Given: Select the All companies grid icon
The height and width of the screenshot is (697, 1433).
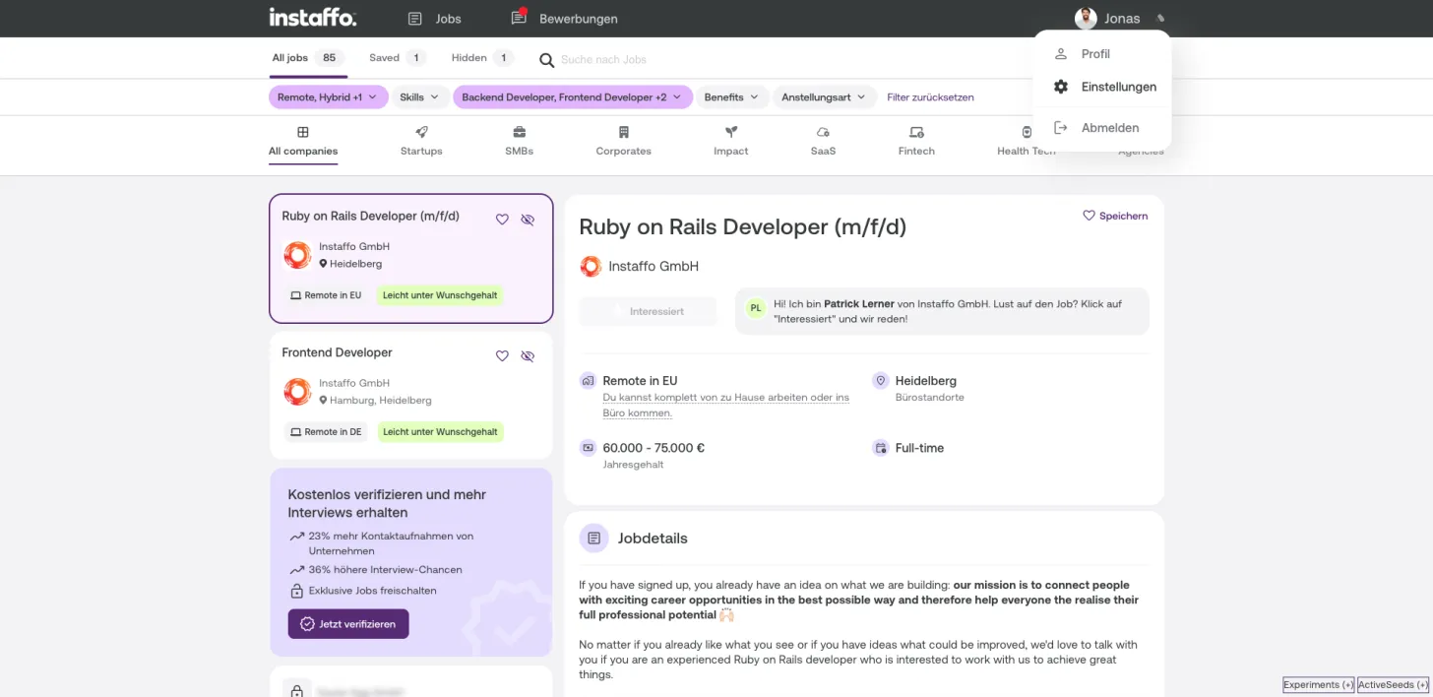Looking at the screenshot, I should 303,132.
